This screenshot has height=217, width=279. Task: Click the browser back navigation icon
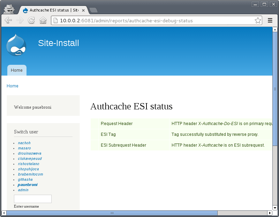point(8,20)
